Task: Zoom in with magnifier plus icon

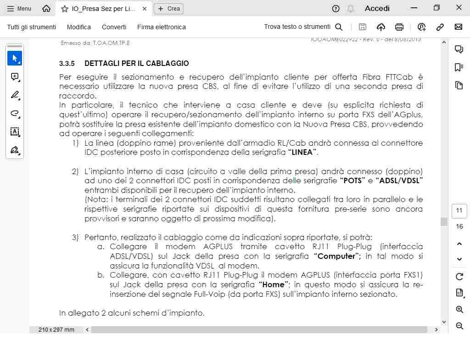Action: (459, 309)
